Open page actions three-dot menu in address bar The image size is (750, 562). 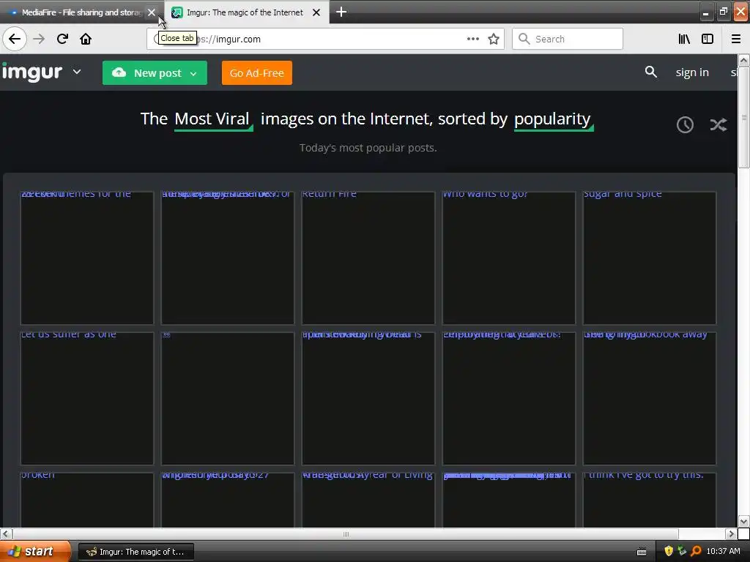473,39
